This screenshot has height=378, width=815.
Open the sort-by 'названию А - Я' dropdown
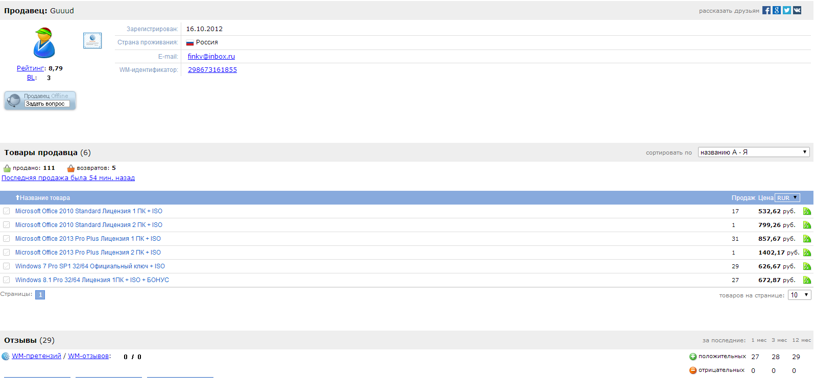pyautogui.click(x=754, y=152)
